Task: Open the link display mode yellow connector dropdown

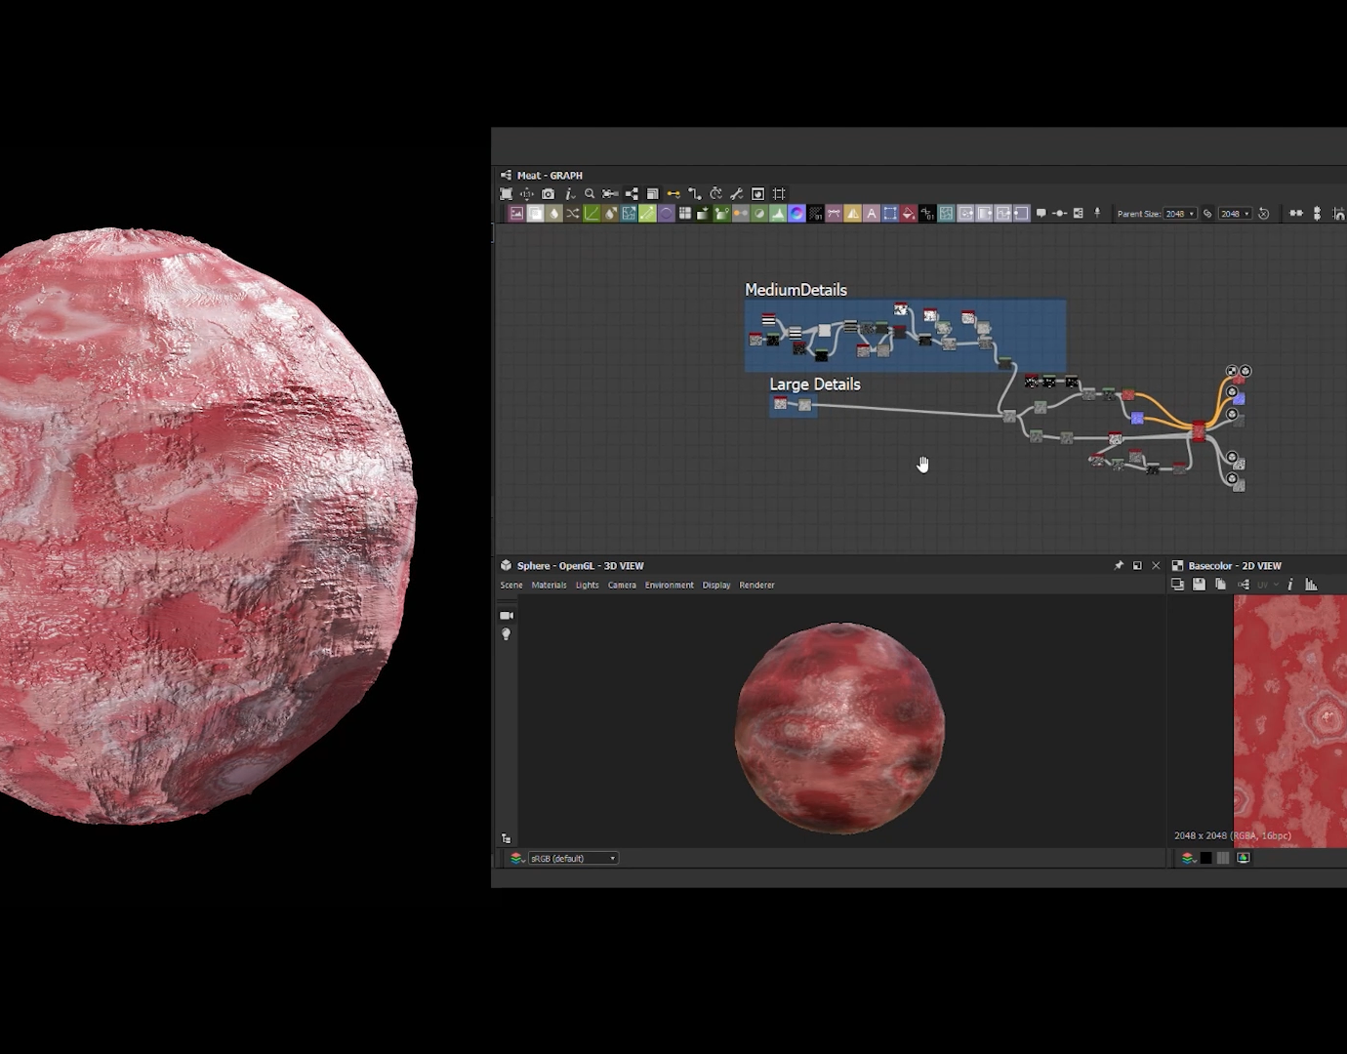Action: tap(673, 194)
